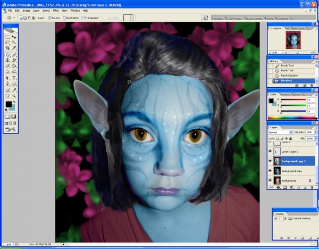Screen dimensions: 319x249
Task: Select the Pen tool
Action: coord(7,84)
